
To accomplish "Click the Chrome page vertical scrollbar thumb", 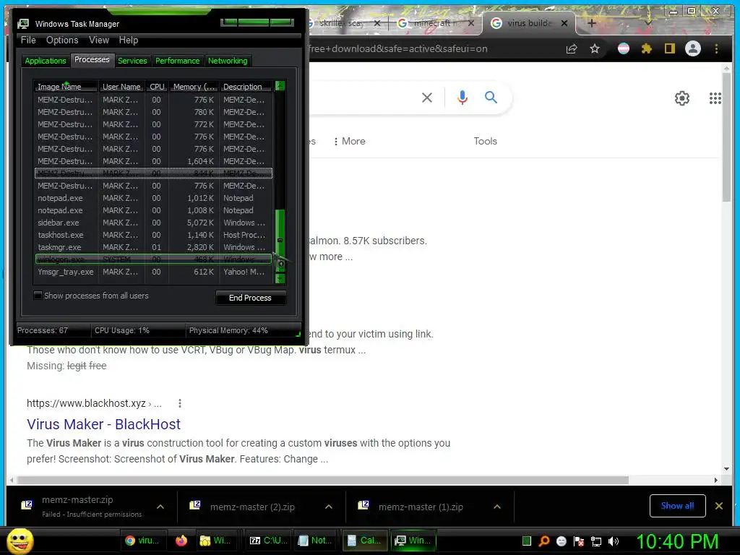I will point(727,137).
